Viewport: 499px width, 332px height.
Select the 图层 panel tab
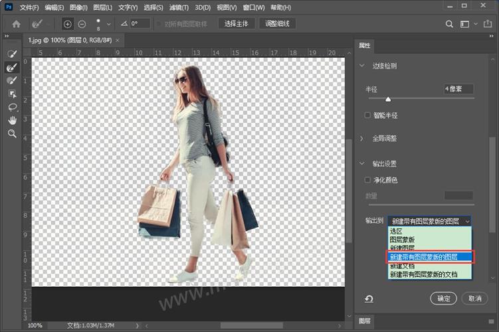pyautogui.click(x=364, y=321)
